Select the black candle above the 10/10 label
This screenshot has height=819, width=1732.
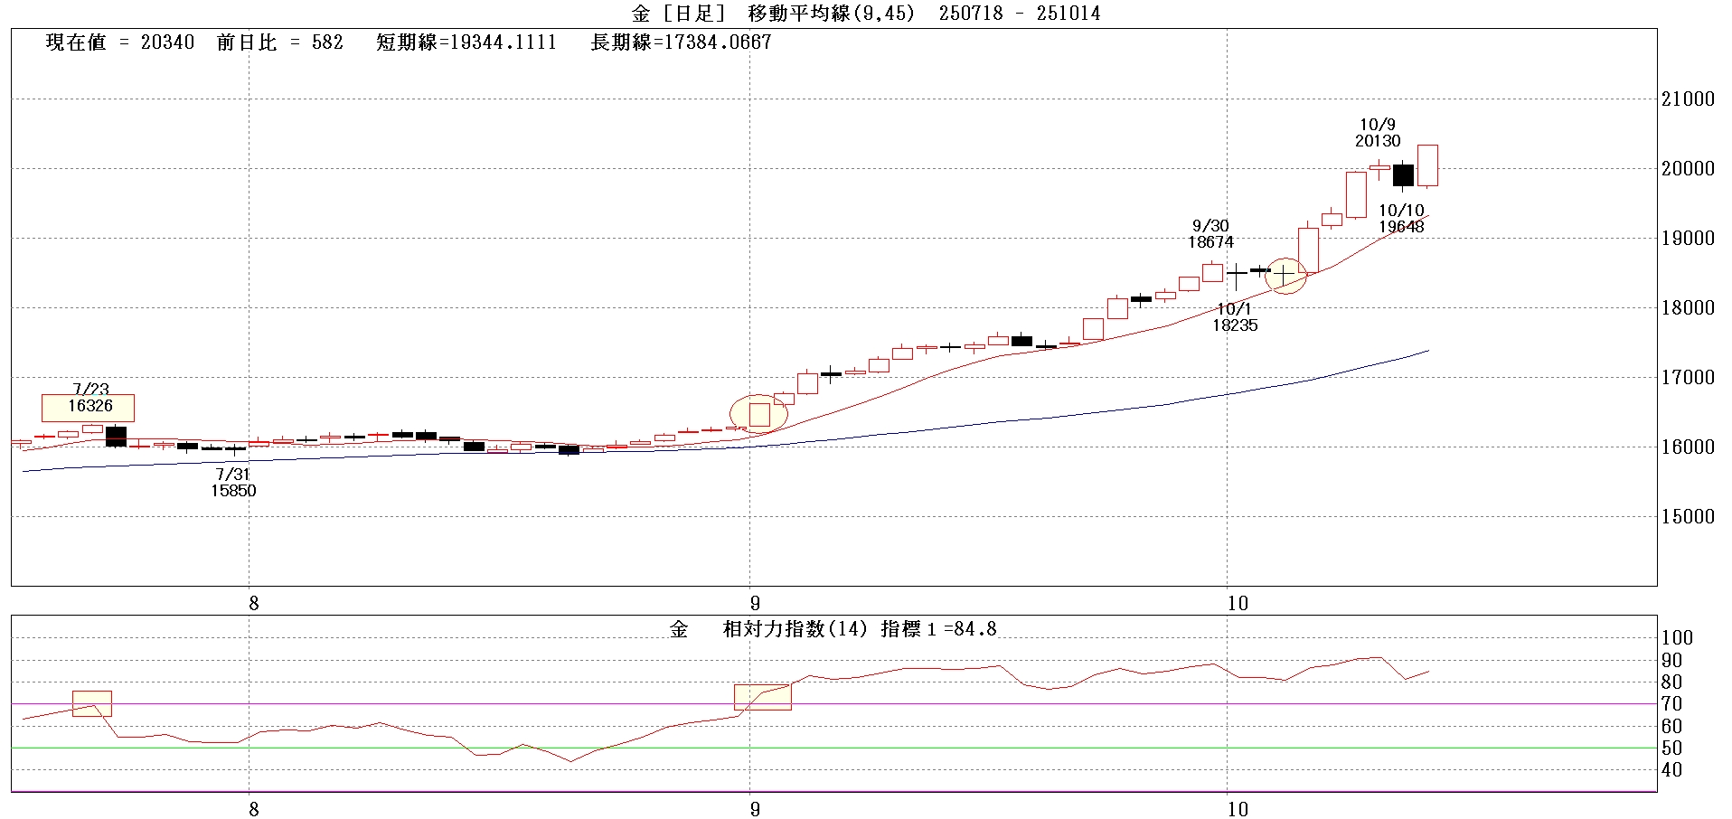point(1403,175)
